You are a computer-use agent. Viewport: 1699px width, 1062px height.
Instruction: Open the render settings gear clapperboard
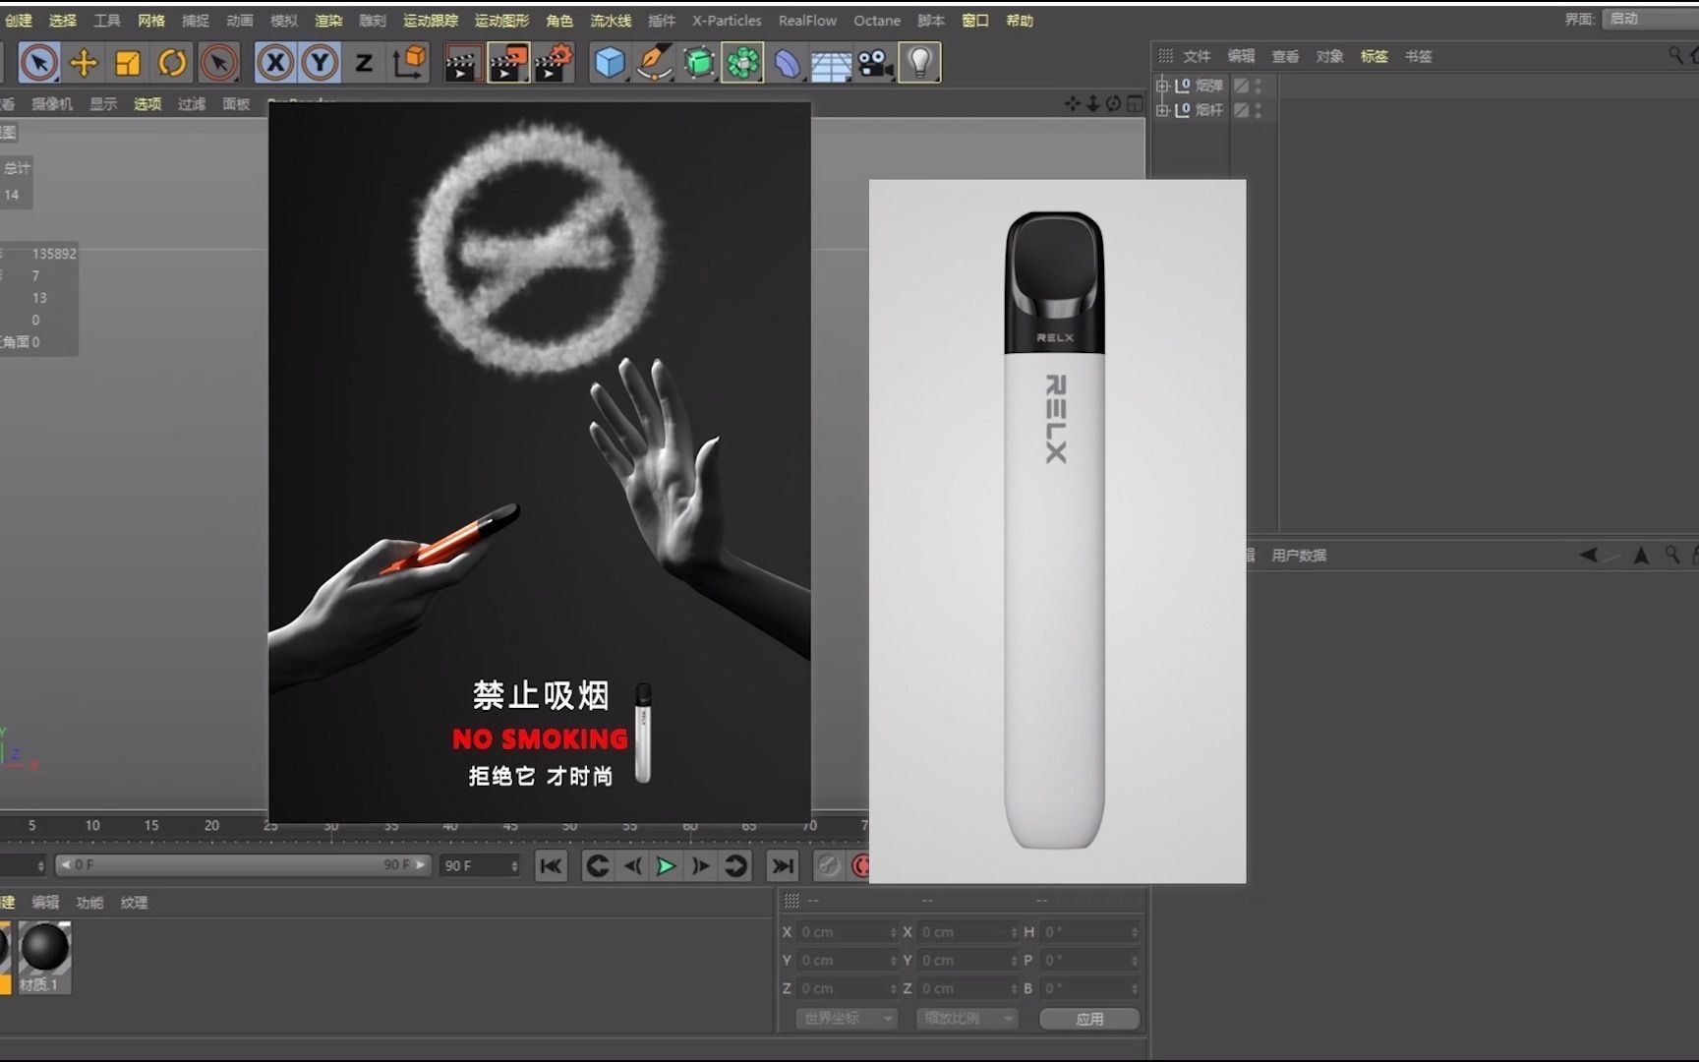pos(554,63)
